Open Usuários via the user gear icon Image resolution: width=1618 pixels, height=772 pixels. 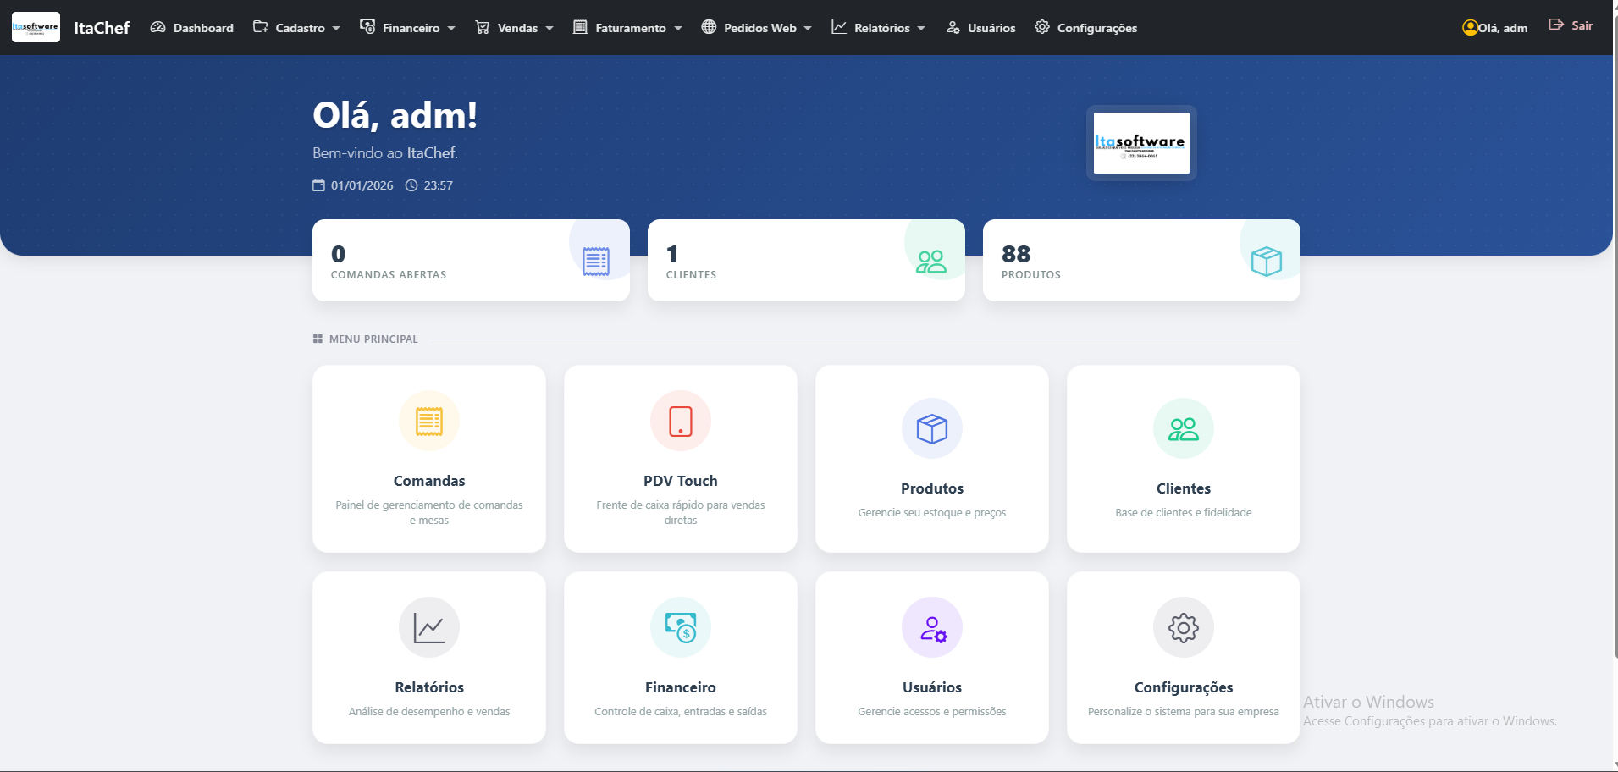pos(931,627)
